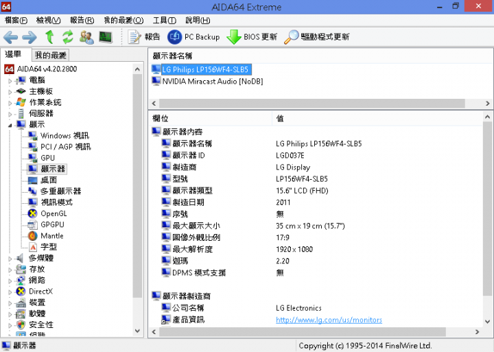The width and height of the screenshot is (494, 352).
Task: Expand the 電腦 tree node
Action: click(x=10, y=81)
